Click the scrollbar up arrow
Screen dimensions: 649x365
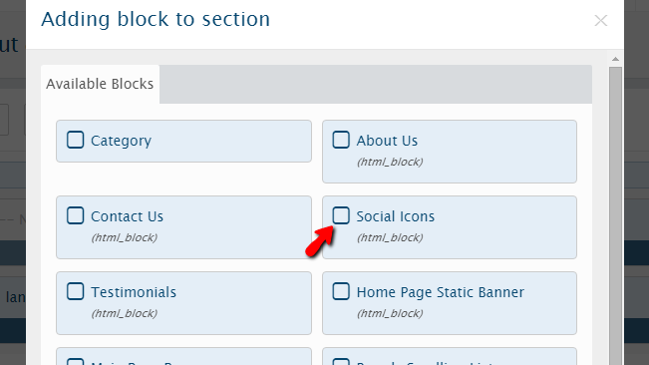coord(615,59)
